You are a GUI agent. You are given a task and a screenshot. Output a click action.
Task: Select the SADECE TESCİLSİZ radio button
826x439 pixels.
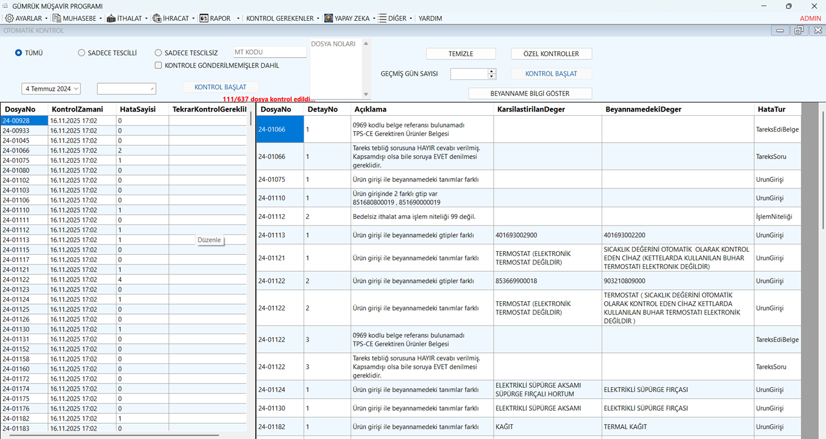click(158, 53)
